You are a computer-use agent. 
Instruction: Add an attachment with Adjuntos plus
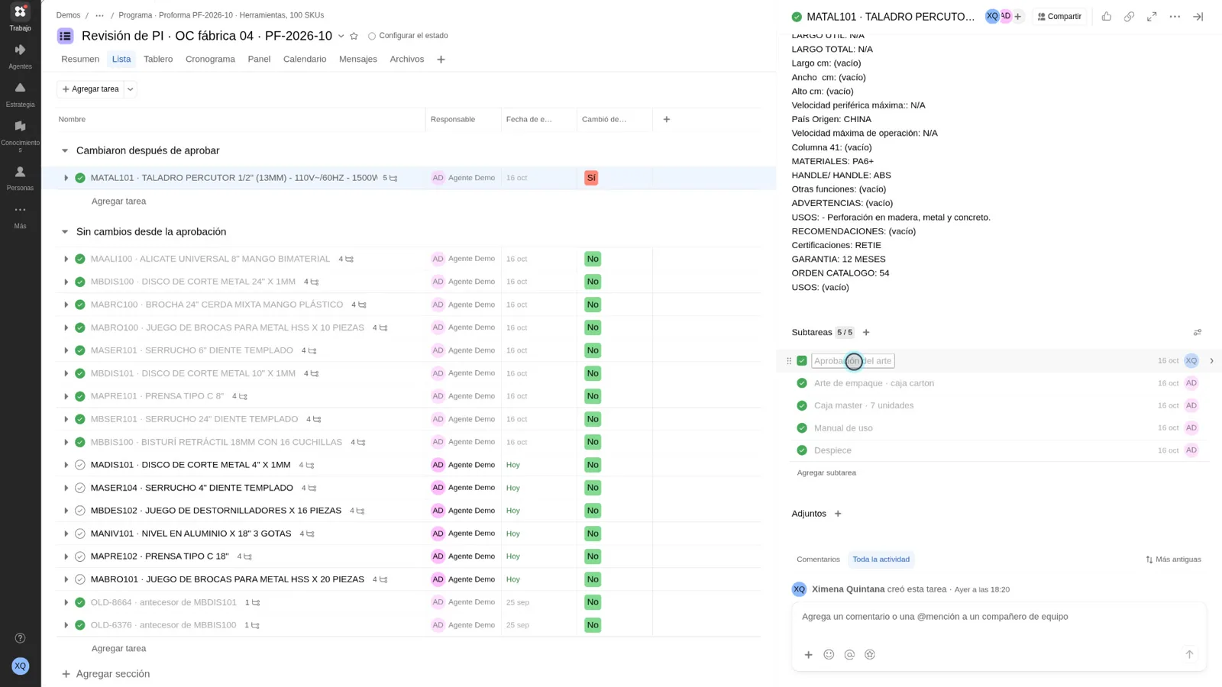838,514
